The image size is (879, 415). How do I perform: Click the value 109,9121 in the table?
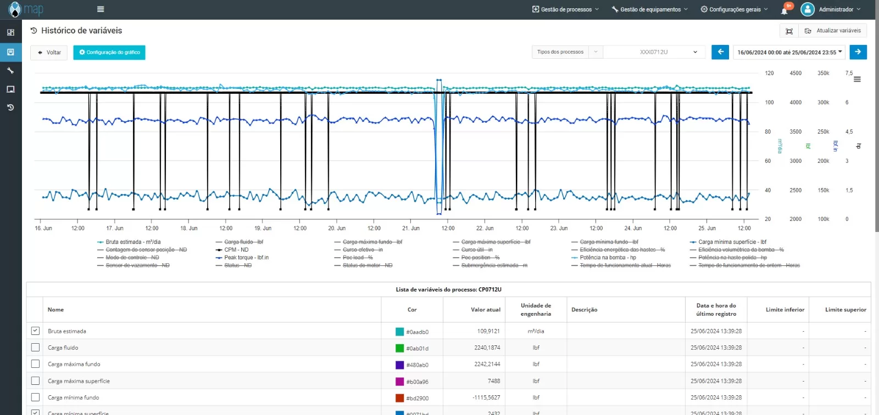pos(488,331)
